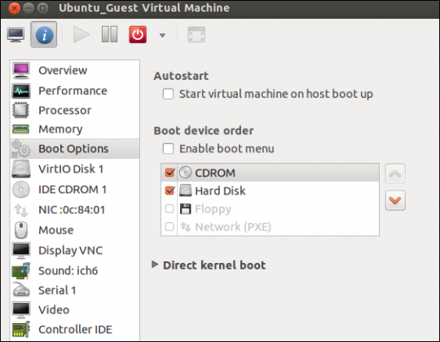Viewport: 440px width, 342px height.
Task: Move boot device up arrow
Action: click(395, 174)
